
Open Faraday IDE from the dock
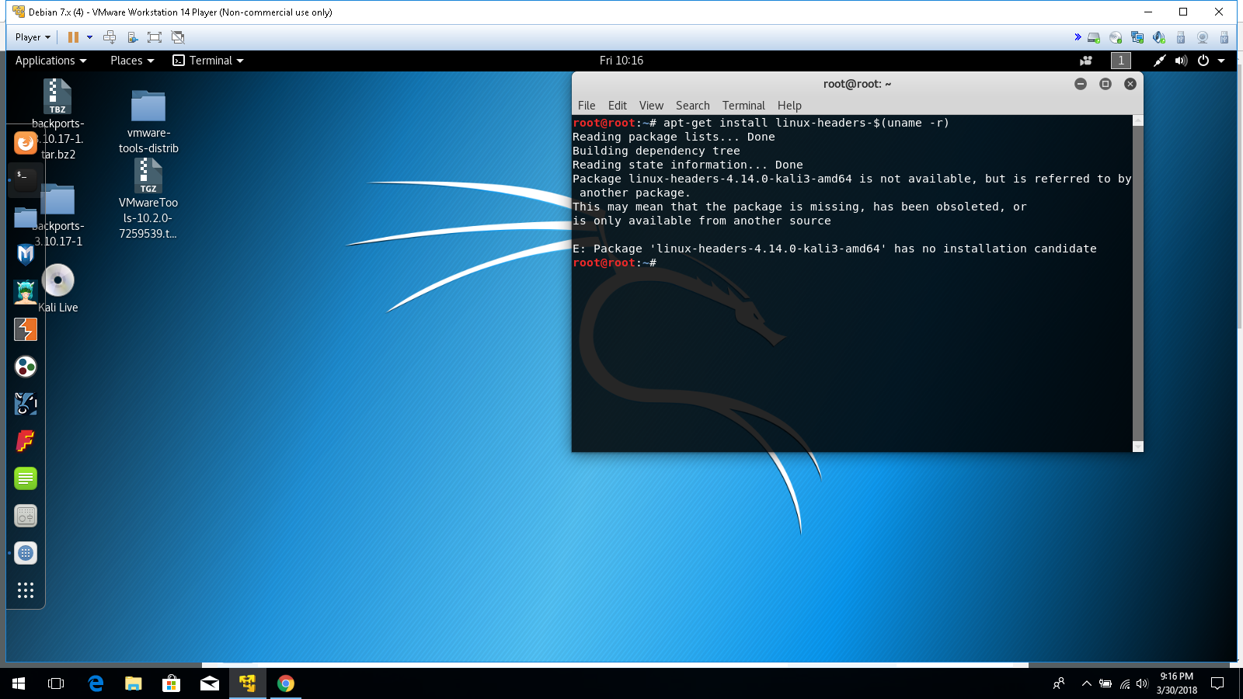point(26,441)
